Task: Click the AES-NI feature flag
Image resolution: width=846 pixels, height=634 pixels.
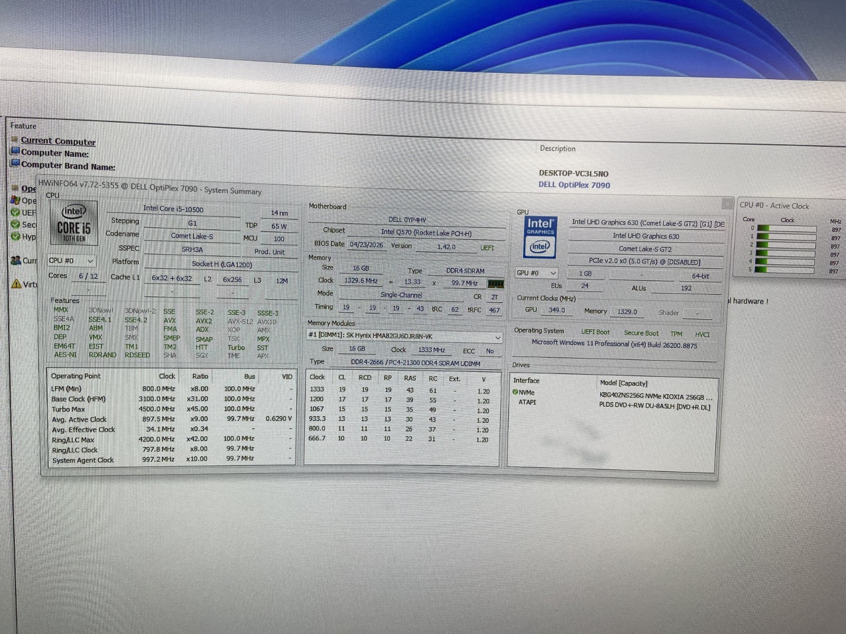Action: 65,355
